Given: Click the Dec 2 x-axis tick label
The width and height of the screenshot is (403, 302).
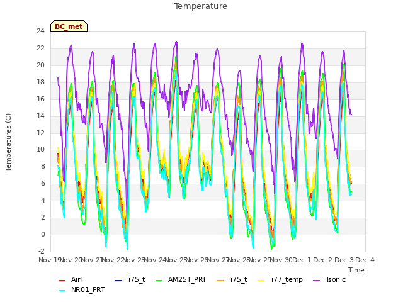Looking at the screenshot, I should 323,260.
